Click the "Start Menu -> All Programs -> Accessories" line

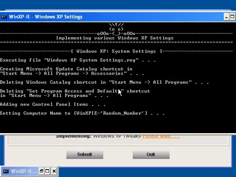point(72,73)
